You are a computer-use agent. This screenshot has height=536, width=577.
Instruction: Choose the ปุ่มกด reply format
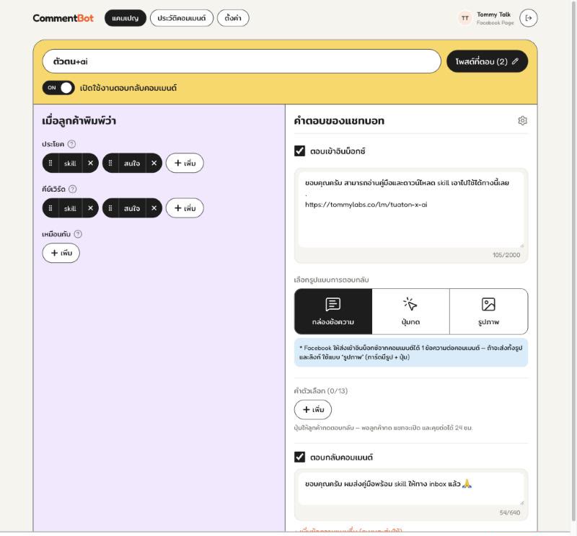[x=410, y=311]
